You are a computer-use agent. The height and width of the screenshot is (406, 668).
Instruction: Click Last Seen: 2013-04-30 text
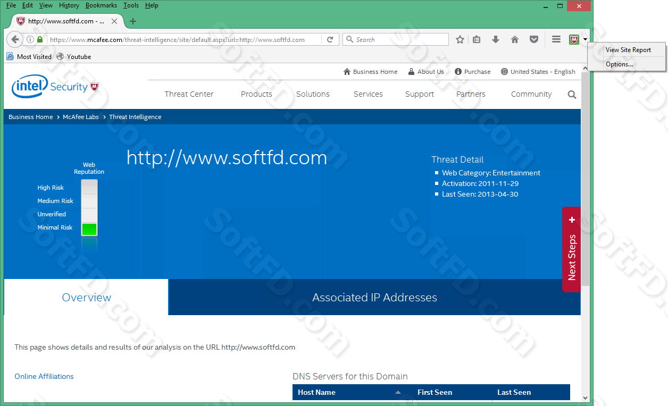pyautogui.click(x=480, y=194)
